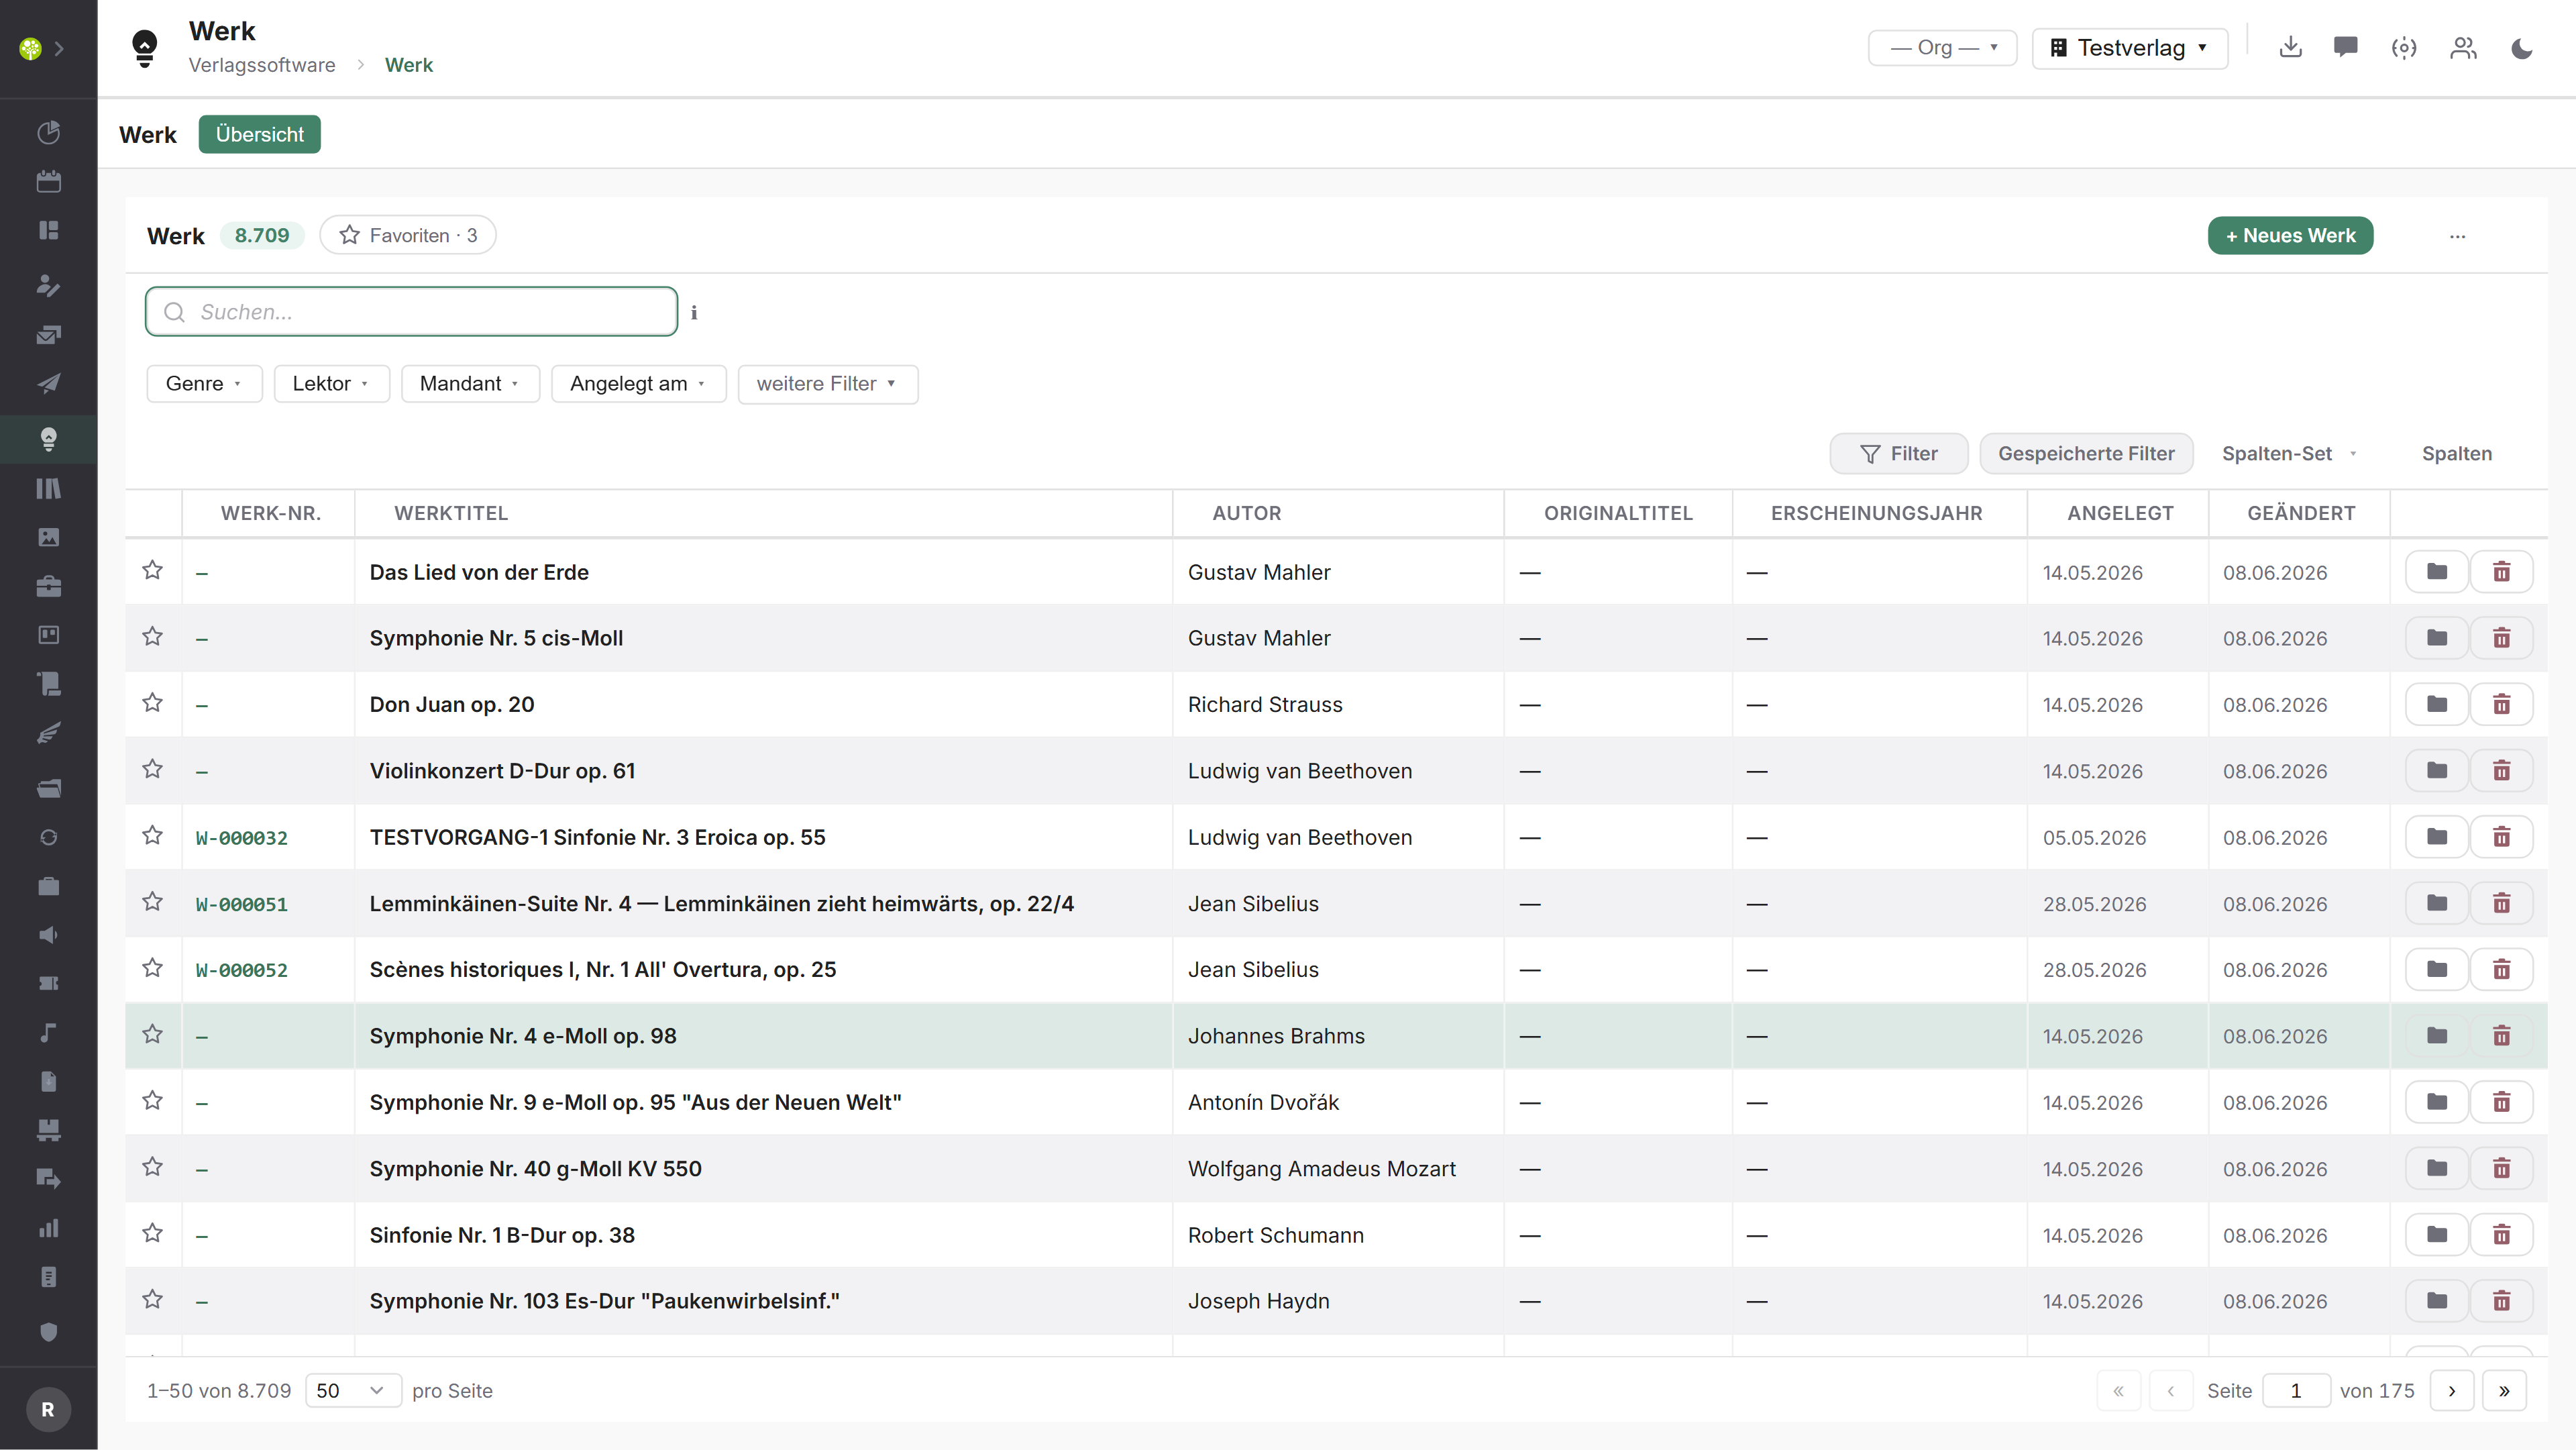Open the chat message icon
This screenshot has width=2576, height=1450.
(x=2346, y=47)
